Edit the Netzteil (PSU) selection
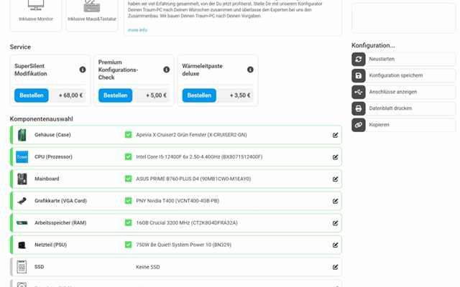This screenshot has height=287, width=460. 335,245
